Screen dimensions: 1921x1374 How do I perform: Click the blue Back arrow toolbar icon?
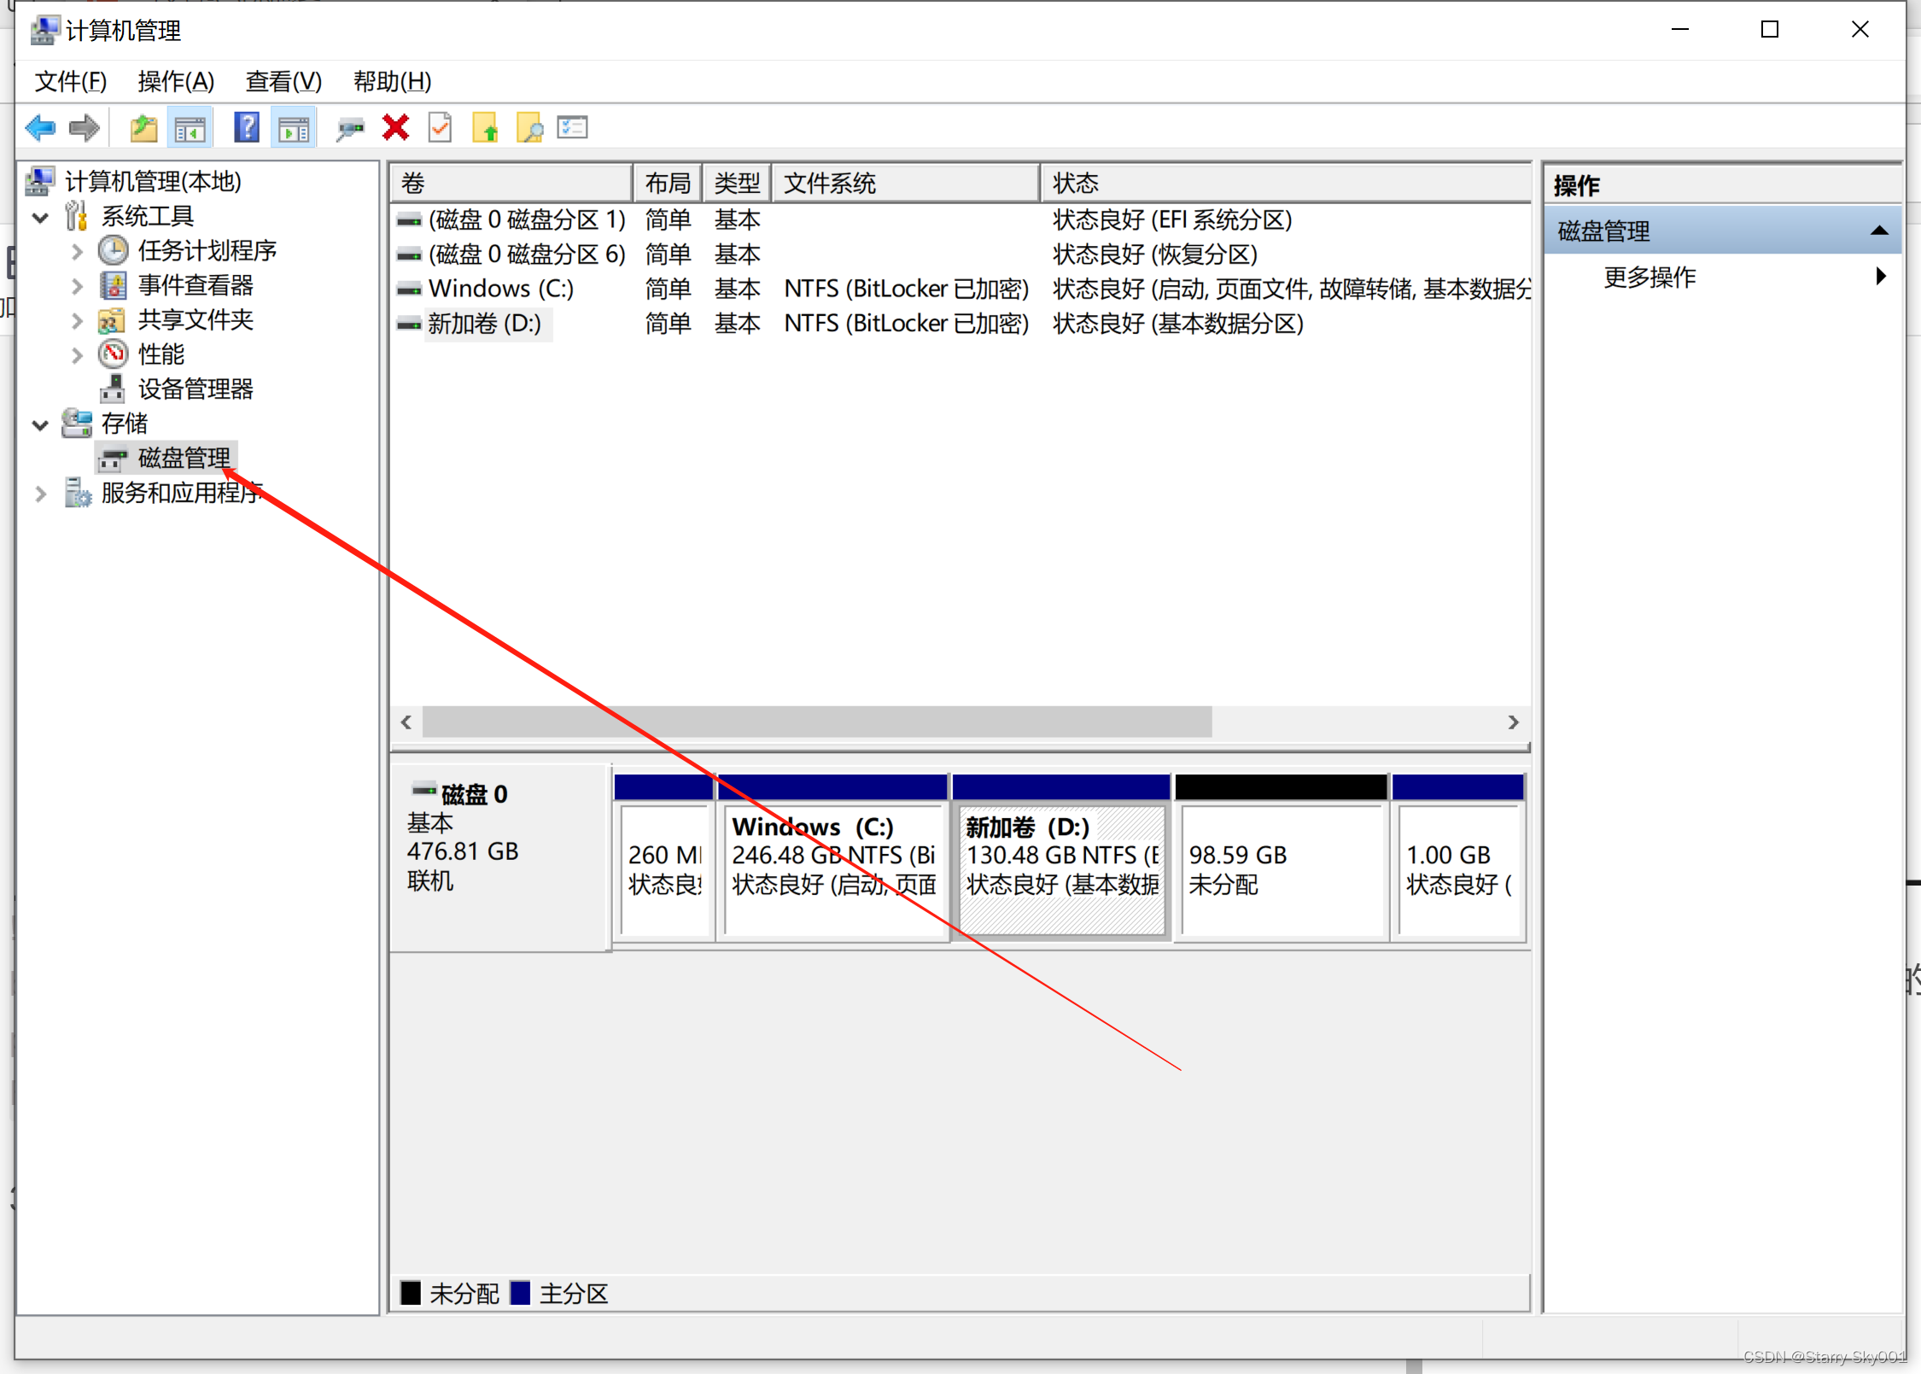pos(40,129)
